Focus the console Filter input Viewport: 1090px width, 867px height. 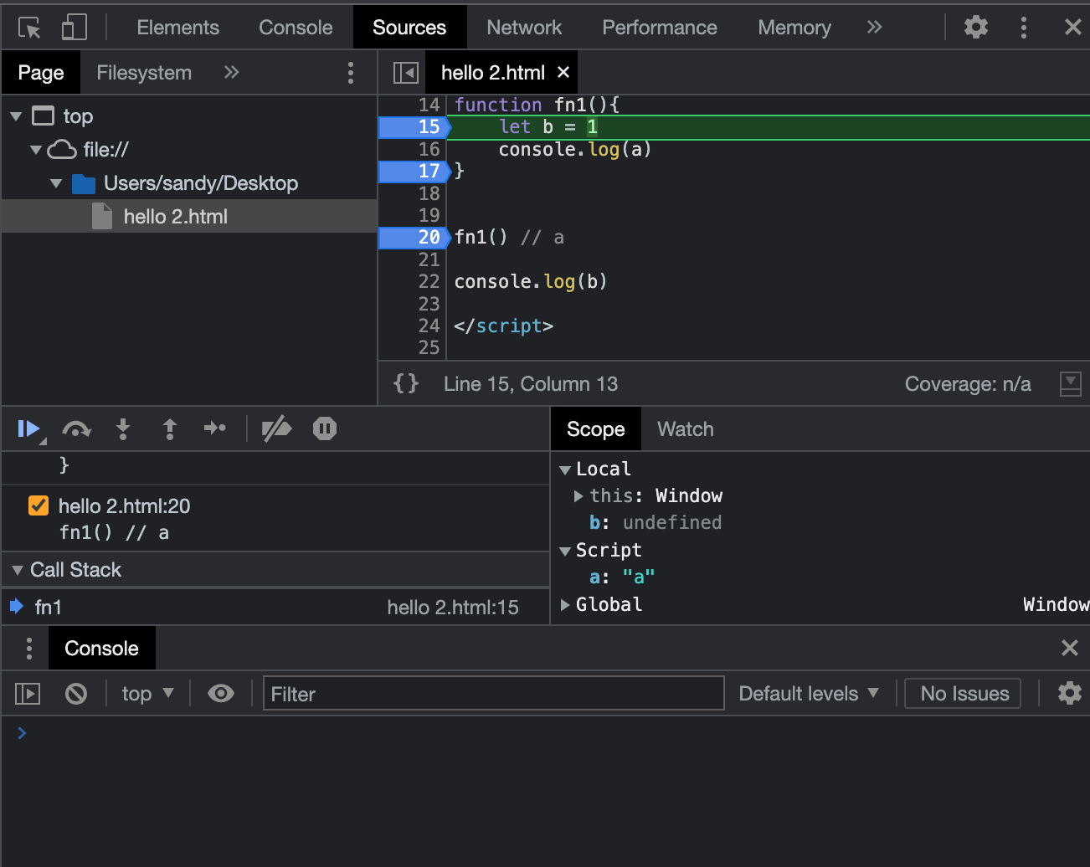click(x=494, y=694)
